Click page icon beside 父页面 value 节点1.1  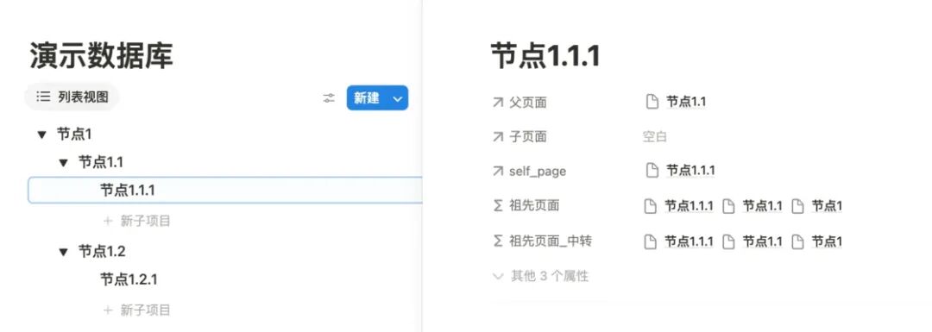(652, 102)
